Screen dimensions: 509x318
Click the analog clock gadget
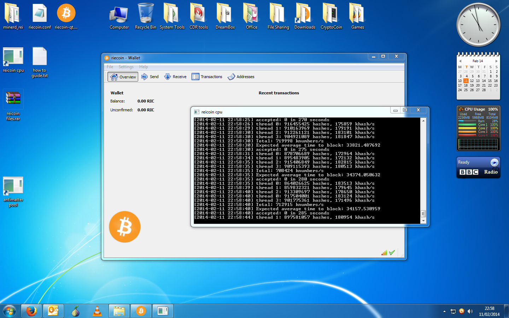point(478,25)
